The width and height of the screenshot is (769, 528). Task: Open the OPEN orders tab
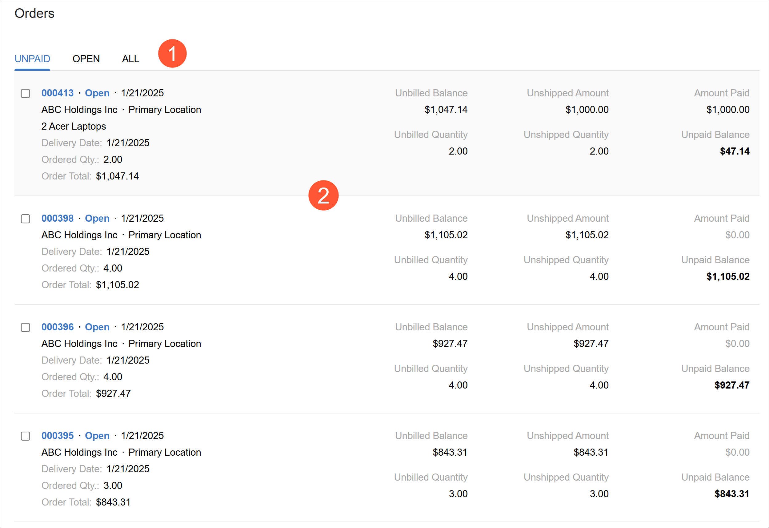pyautogui.click(x=86, y=59)
